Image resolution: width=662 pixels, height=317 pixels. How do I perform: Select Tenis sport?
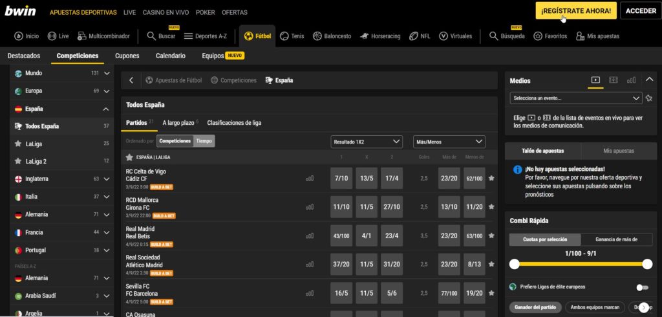point(292,36)
